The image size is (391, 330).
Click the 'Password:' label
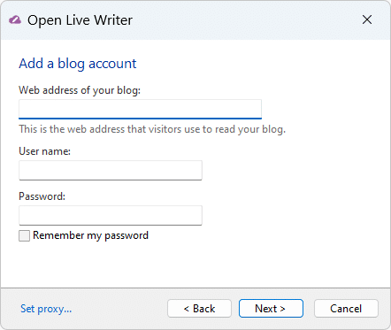pyautogui.click(x=42, y=196)
